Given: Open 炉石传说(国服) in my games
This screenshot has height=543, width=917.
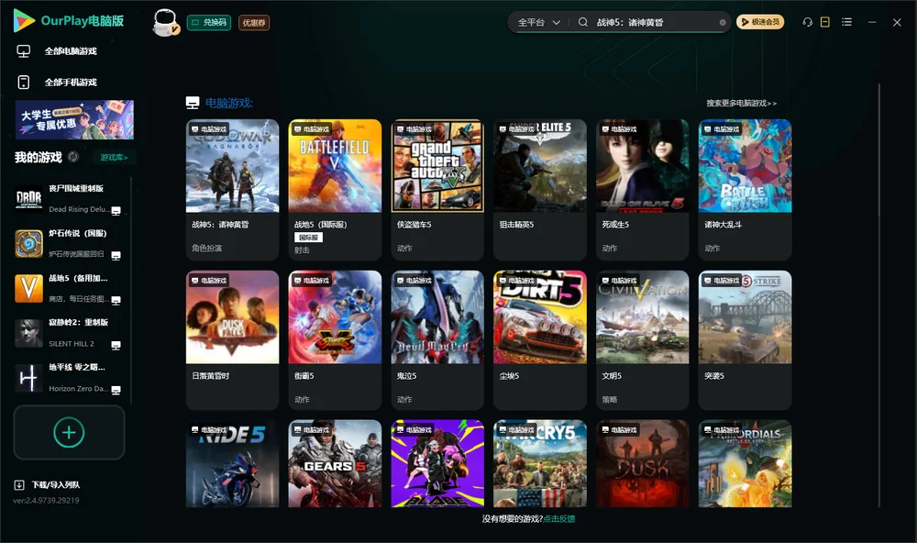Looking at the screenshot, I should click(69, 243).
